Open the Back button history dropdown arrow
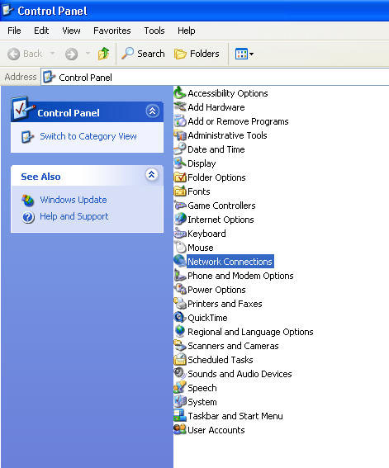389x468 pixels. click(x=52, y=54)
